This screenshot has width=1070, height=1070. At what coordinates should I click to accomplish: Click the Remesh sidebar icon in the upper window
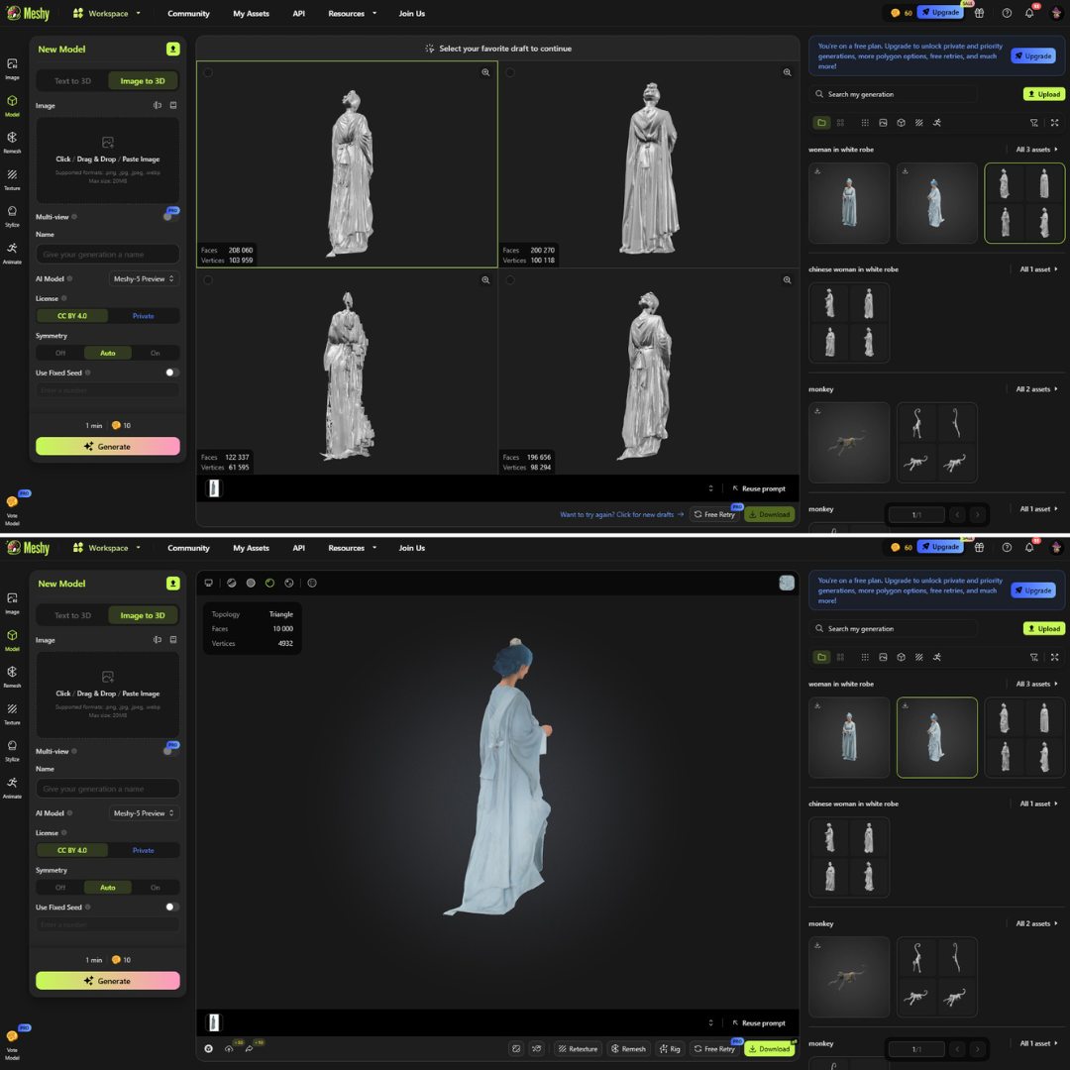pos(12,142)
